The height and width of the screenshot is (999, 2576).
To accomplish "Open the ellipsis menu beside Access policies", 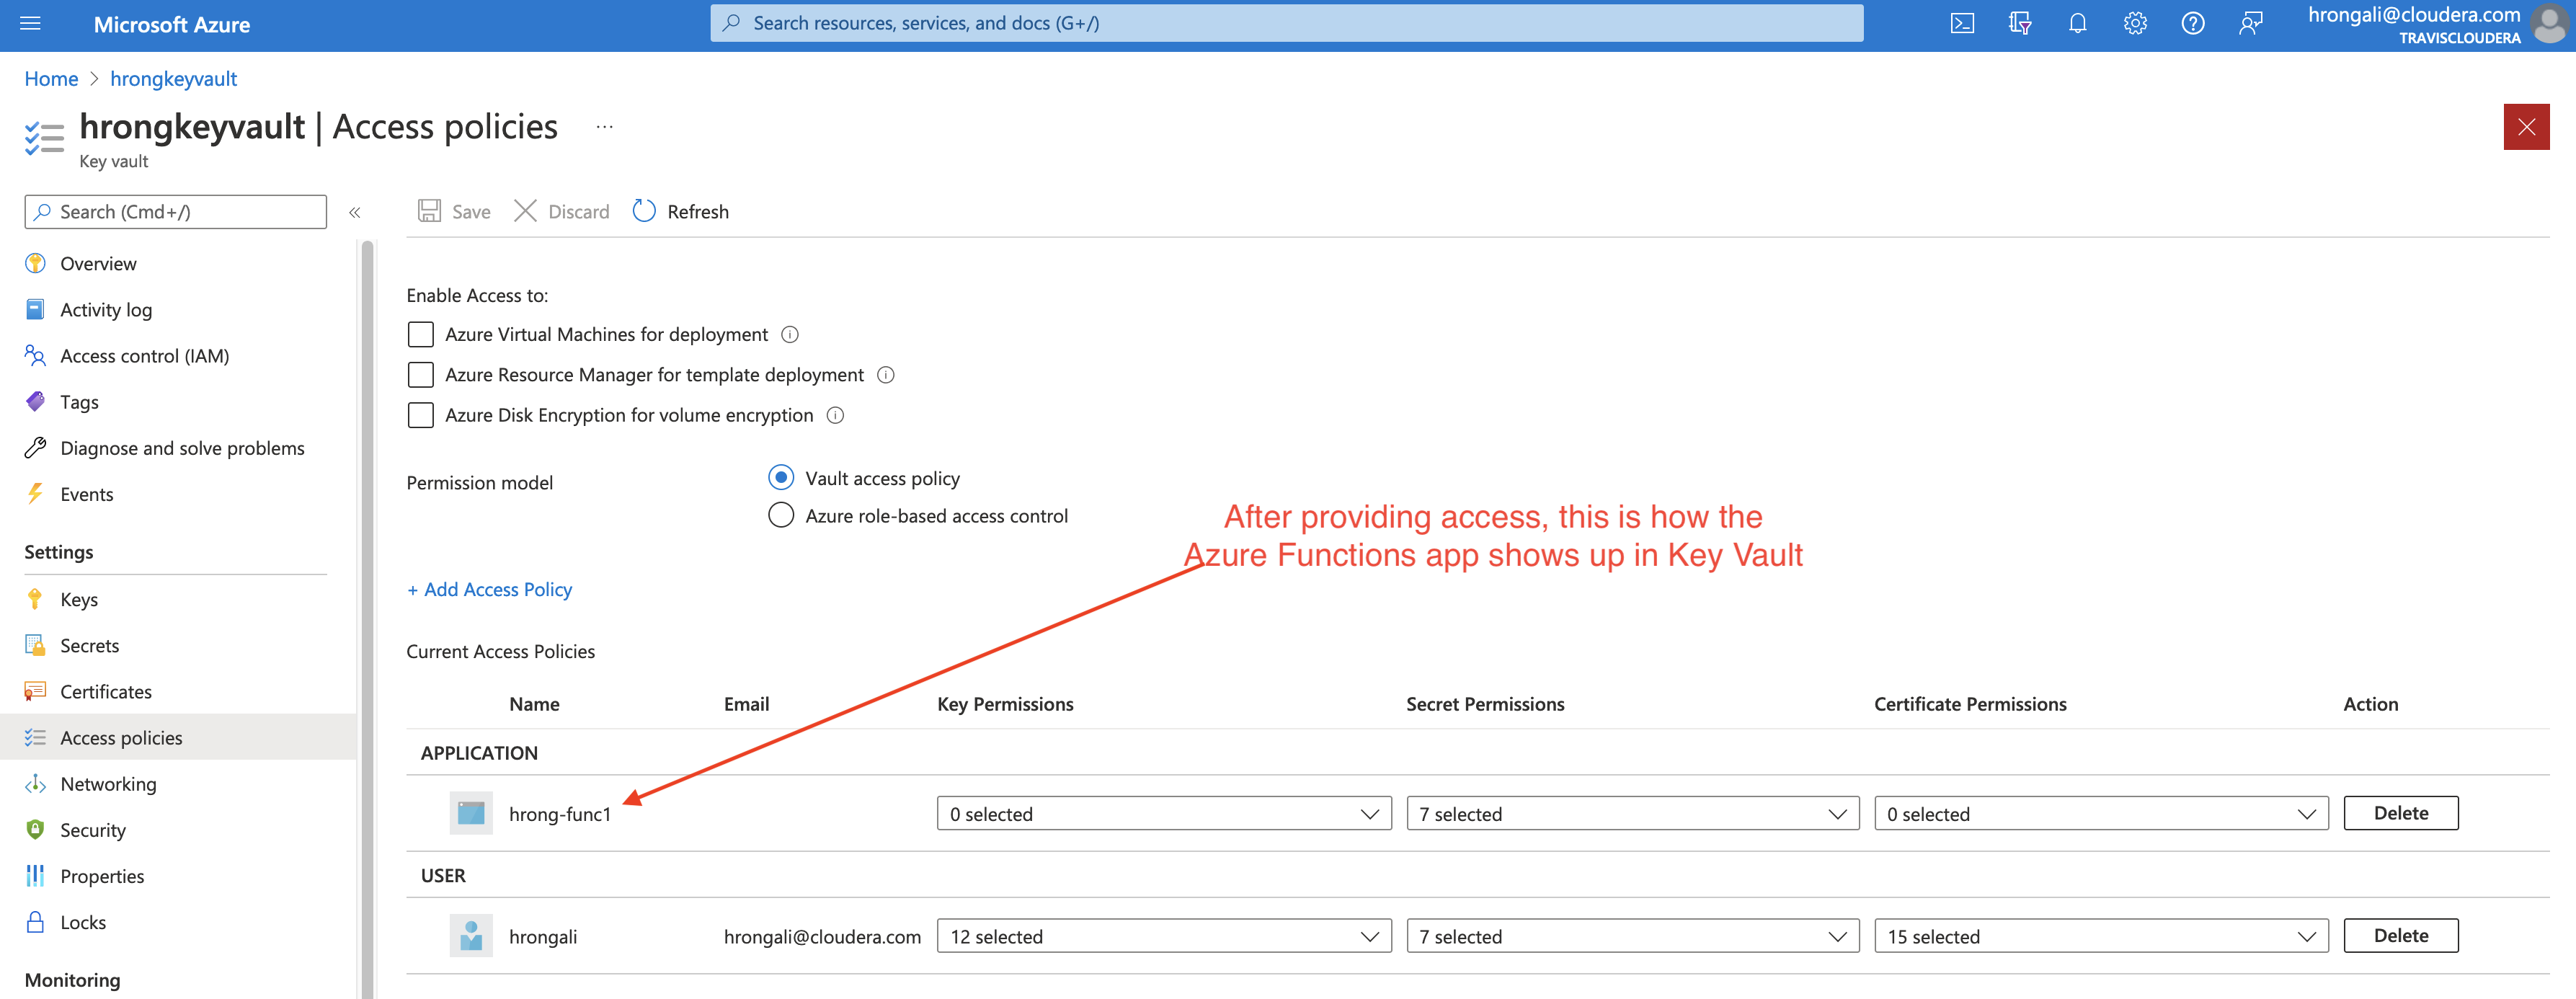I will pos(604,127).
